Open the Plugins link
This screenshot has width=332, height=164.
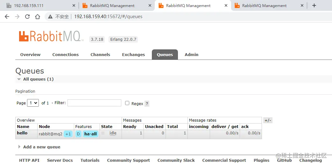pyautogui.click(x=261, y=160)
